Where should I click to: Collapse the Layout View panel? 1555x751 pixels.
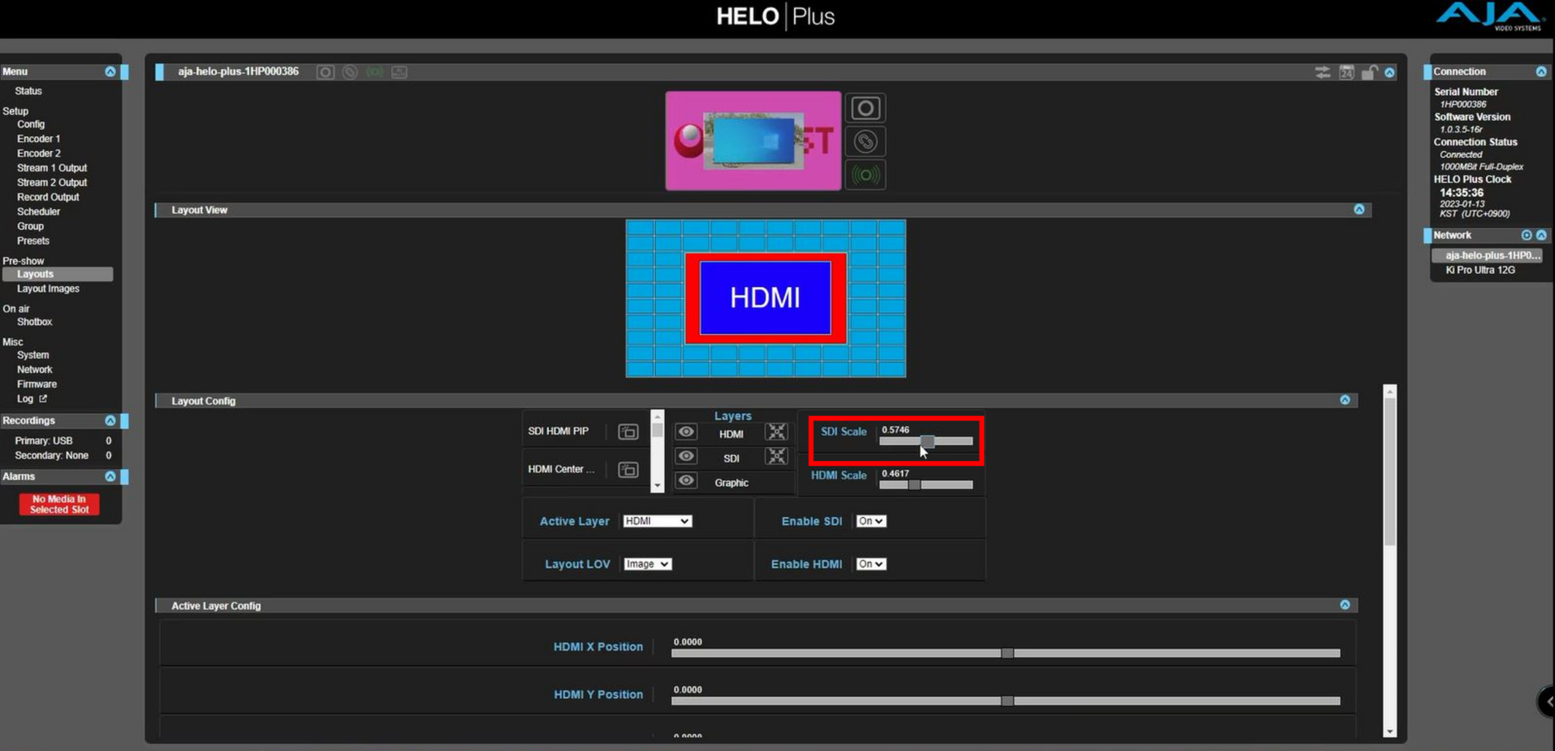coord(1358,210)
